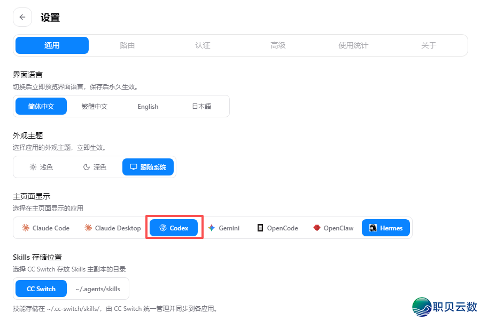Click the 界面语言 section heading

[x=28, y=75]
